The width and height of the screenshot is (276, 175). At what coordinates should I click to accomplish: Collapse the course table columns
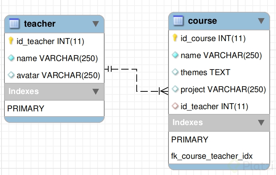[x=261, y=21]
